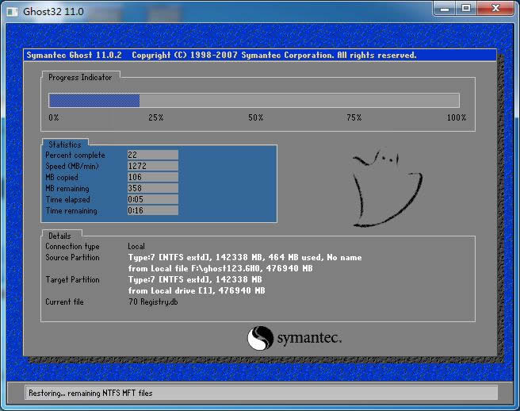This screenshot has width=520, height=411.
Task: Click the 50% marker under progress bar
Action: point(255,118)
